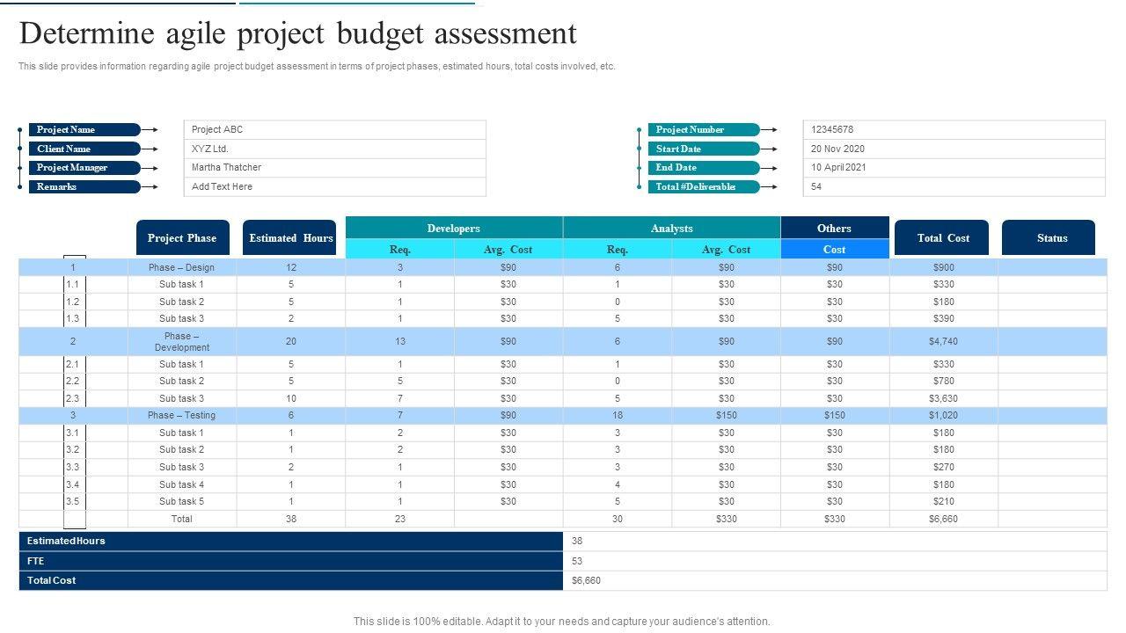Select the 'Phase – Development' row name
This screenshot has height=633, width=1126.
pyautogui.click(x=182, y=341)
